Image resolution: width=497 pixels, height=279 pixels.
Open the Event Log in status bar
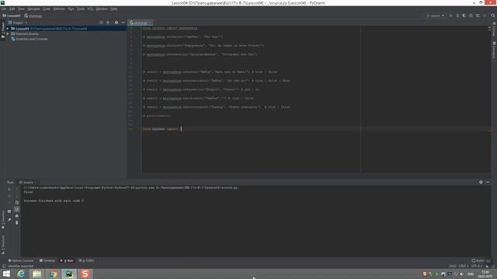point(481,260)
